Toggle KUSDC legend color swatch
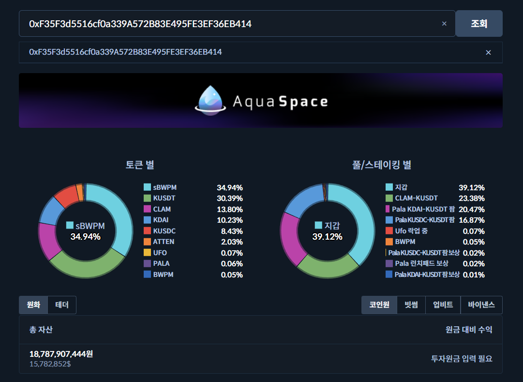 click(147, 231)
